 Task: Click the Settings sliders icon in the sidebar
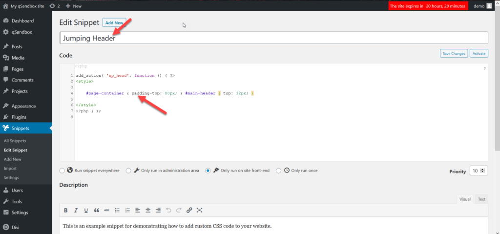coord(6,213)
